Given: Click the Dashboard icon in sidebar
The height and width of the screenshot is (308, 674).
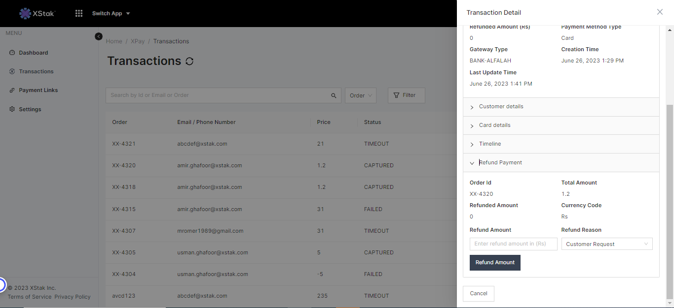Looking at the screenshot, I should [x=12, y=53].
